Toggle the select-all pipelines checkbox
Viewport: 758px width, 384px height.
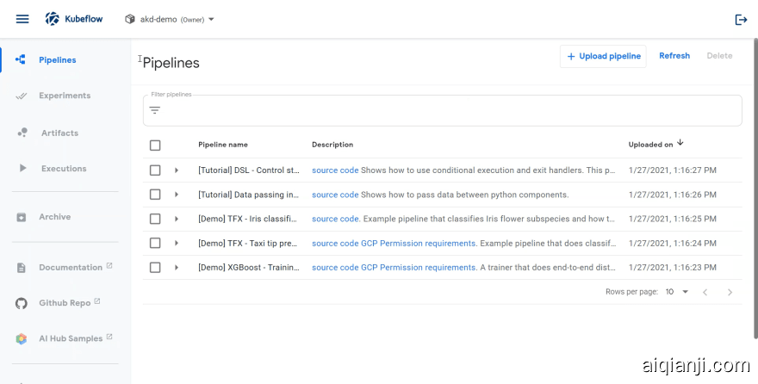pyautogui.click(x=155, y=146)
